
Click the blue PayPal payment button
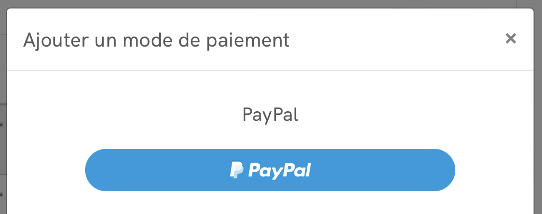point(270,170)
